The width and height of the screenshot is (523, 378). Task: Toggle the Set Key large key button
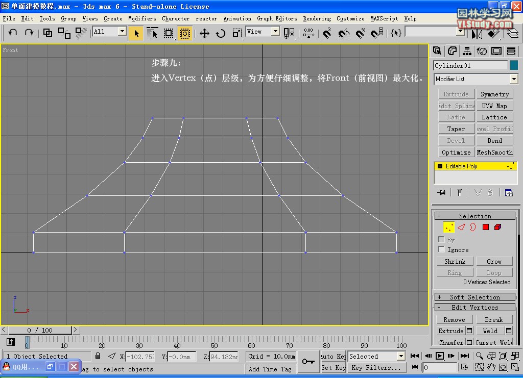(308, 361)
